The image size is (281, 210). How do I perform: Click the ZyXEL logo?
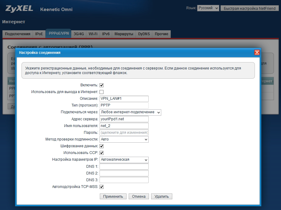[19, 9]
